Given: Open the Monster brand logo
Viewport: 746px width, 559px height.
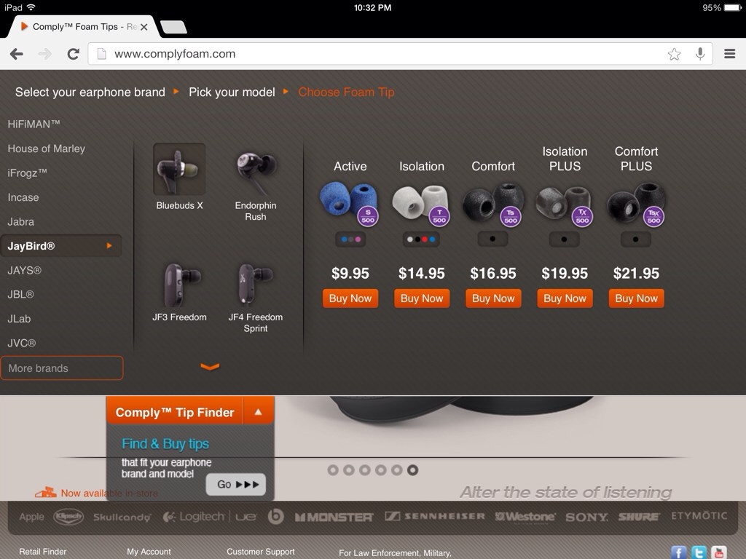Looking at the screenshot, I should [334, 518].
